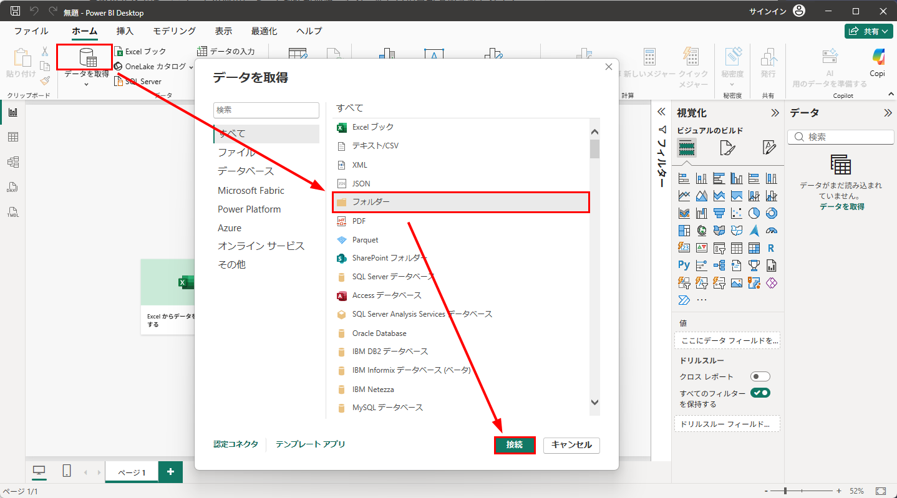The height and width of the screenshot is (498, 897).
Task: Open the TMDL view icon
Action: coord(12,212)
